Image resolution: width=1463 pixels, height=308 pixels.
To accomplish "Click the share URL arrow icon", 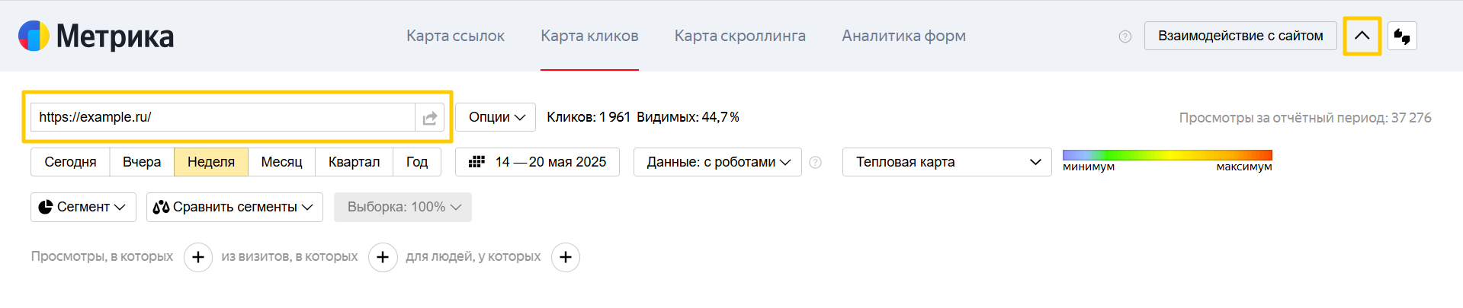I will pos(430,118).
